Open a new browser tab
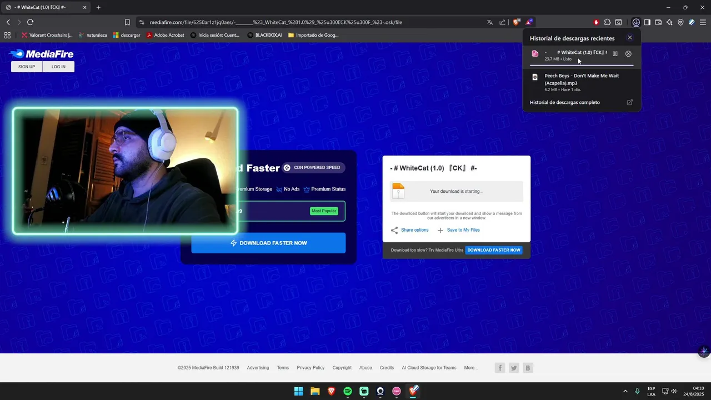The width and height of the screenshot is (711, 400). point(98,7)
